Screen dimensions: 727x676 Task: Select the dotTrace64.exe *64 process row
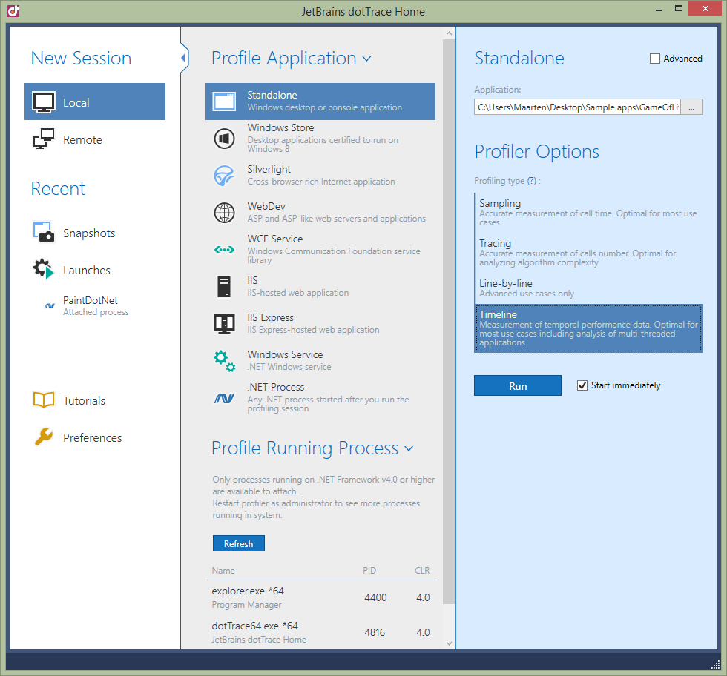pyautogui.click(x=320, y=632)
